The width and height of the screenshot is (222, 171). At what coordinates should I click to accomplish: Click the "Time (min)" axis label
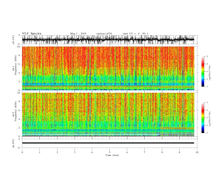tap(112, 155)
